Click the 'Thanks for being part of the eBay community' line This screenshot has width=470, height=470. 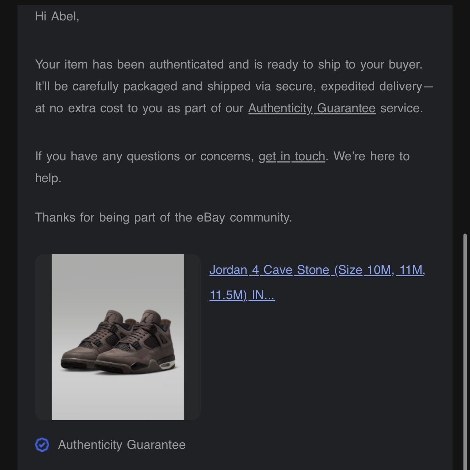pyautogui.click(x=164, y=218)
